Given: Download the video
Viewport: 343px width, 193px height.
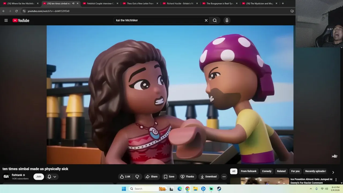Looking at the screenshot, I should (208, 177).
